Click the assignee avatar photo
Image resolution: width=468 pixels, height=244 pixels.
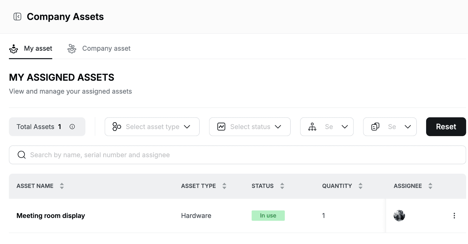[x=399, y=216]
